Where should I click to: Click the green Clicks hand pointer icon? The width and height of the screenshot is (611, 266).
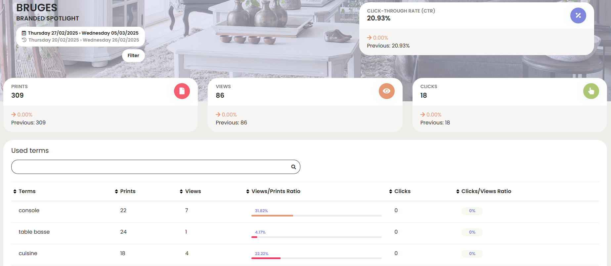591,91
